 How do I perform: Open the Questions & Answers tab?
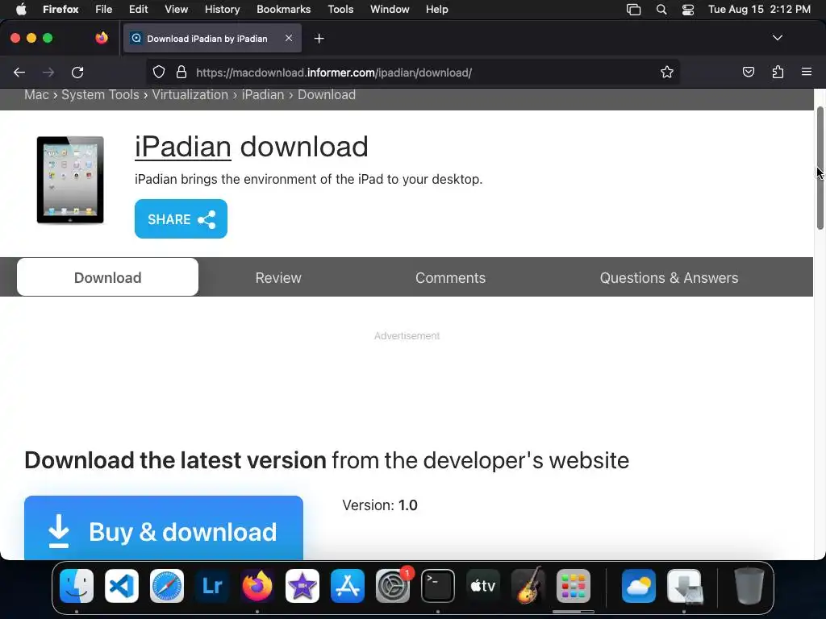click(669, 277)
